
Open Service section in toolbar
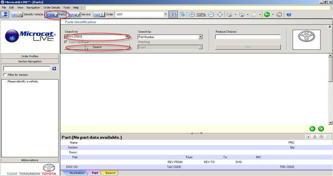(80, 14)
